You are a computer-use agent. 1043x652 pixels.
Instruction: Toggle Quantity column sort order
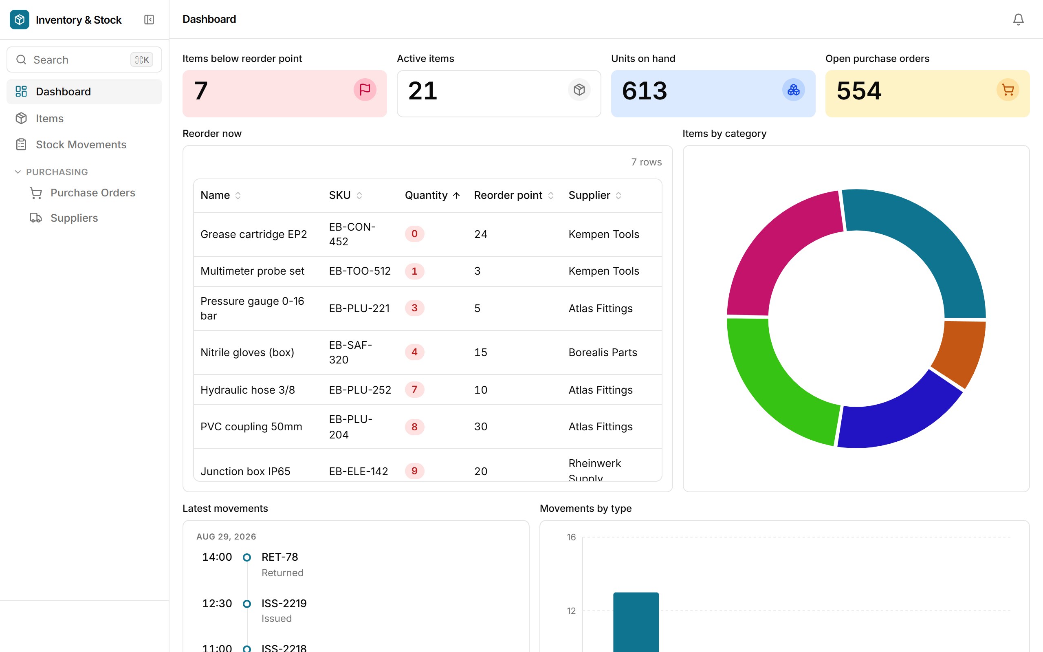click(x=432, y=195)
